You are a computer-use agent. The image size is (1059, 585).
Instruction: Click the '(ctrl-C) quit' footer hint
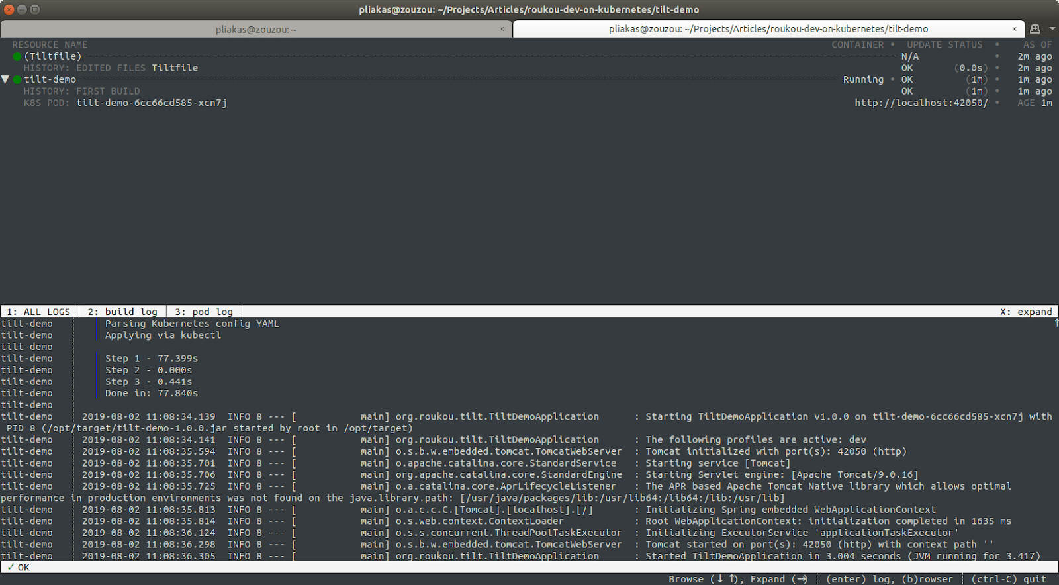click(x=1009, y=579)
